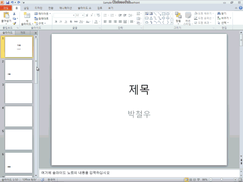The height and width of the screenshot is (182, 243).
Task: Click 찾기 find button
Action: pyautogui.click(x=222, y=14)
